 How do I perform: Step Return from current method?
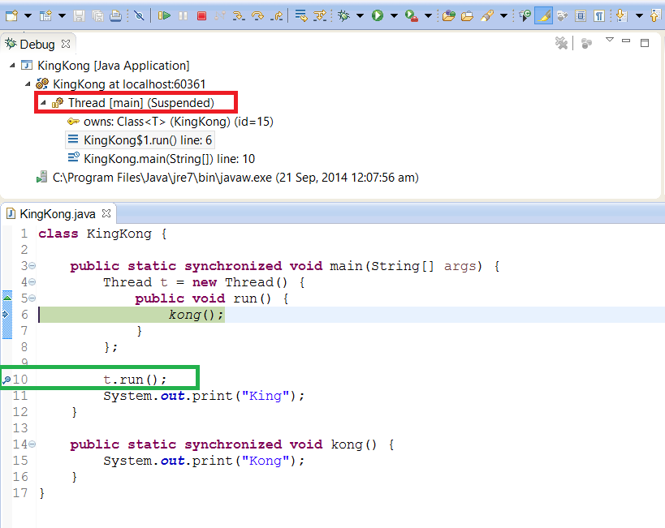(276, 14)
